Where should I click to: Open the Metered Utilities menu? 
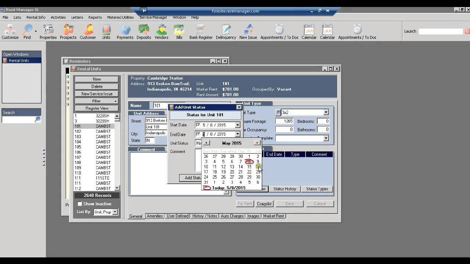[x=120, y=17]
